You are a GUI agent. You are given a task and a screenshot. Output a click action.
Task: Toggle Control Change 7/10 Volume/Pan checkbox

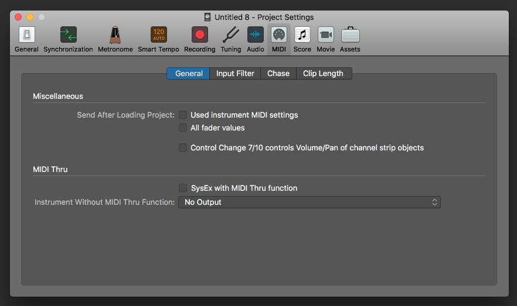tap(183, 148)
